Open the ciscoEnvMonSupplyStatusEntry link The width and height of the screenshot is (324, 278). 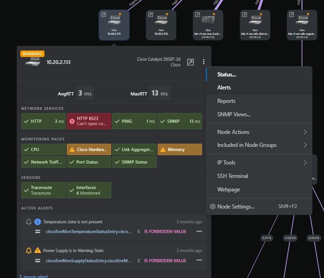tap(89, 261)
